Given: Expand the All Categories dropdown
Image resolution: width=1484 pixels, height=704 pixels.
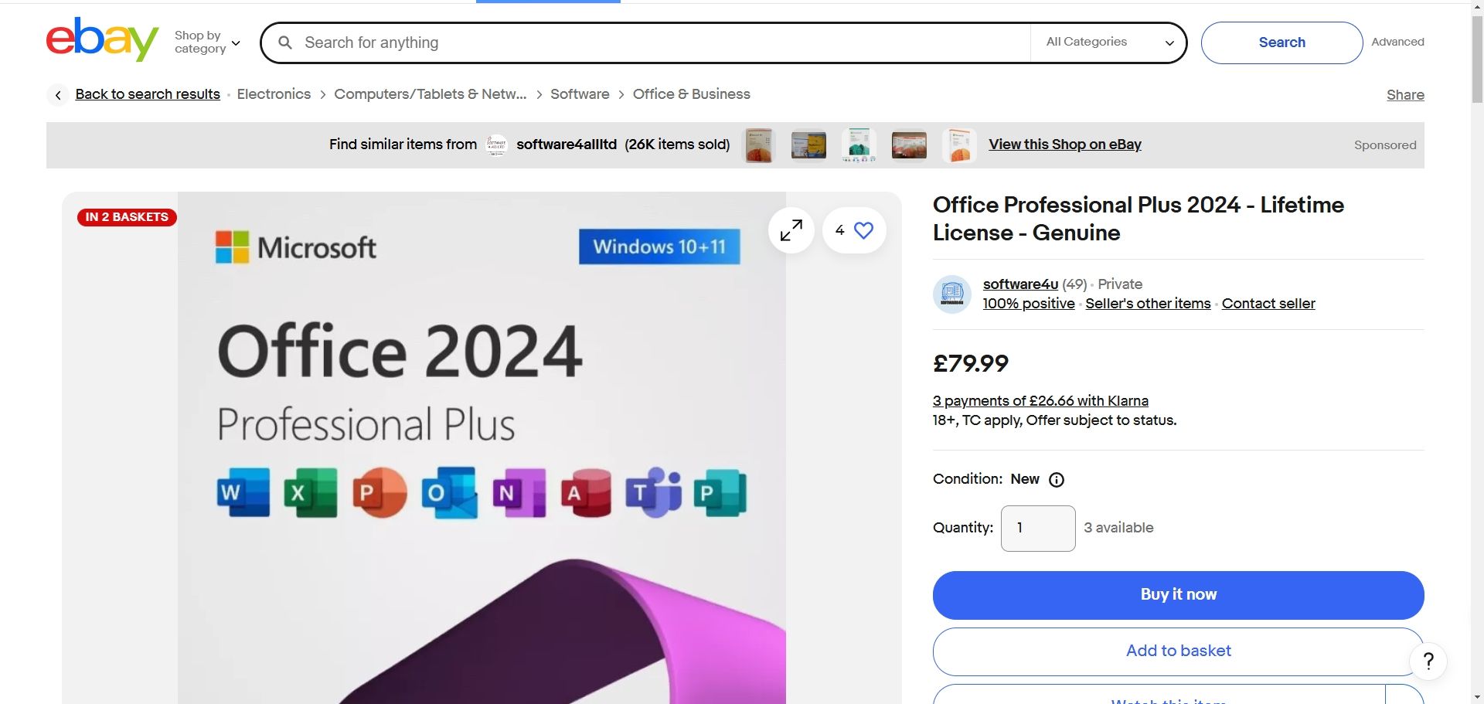Looking at the screenshot, I should point(1109,43).
